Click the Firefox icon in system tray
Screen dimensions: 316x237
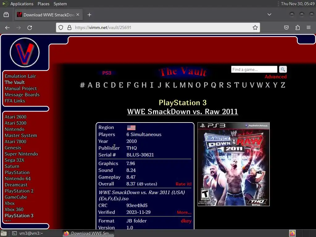point(292,233)
